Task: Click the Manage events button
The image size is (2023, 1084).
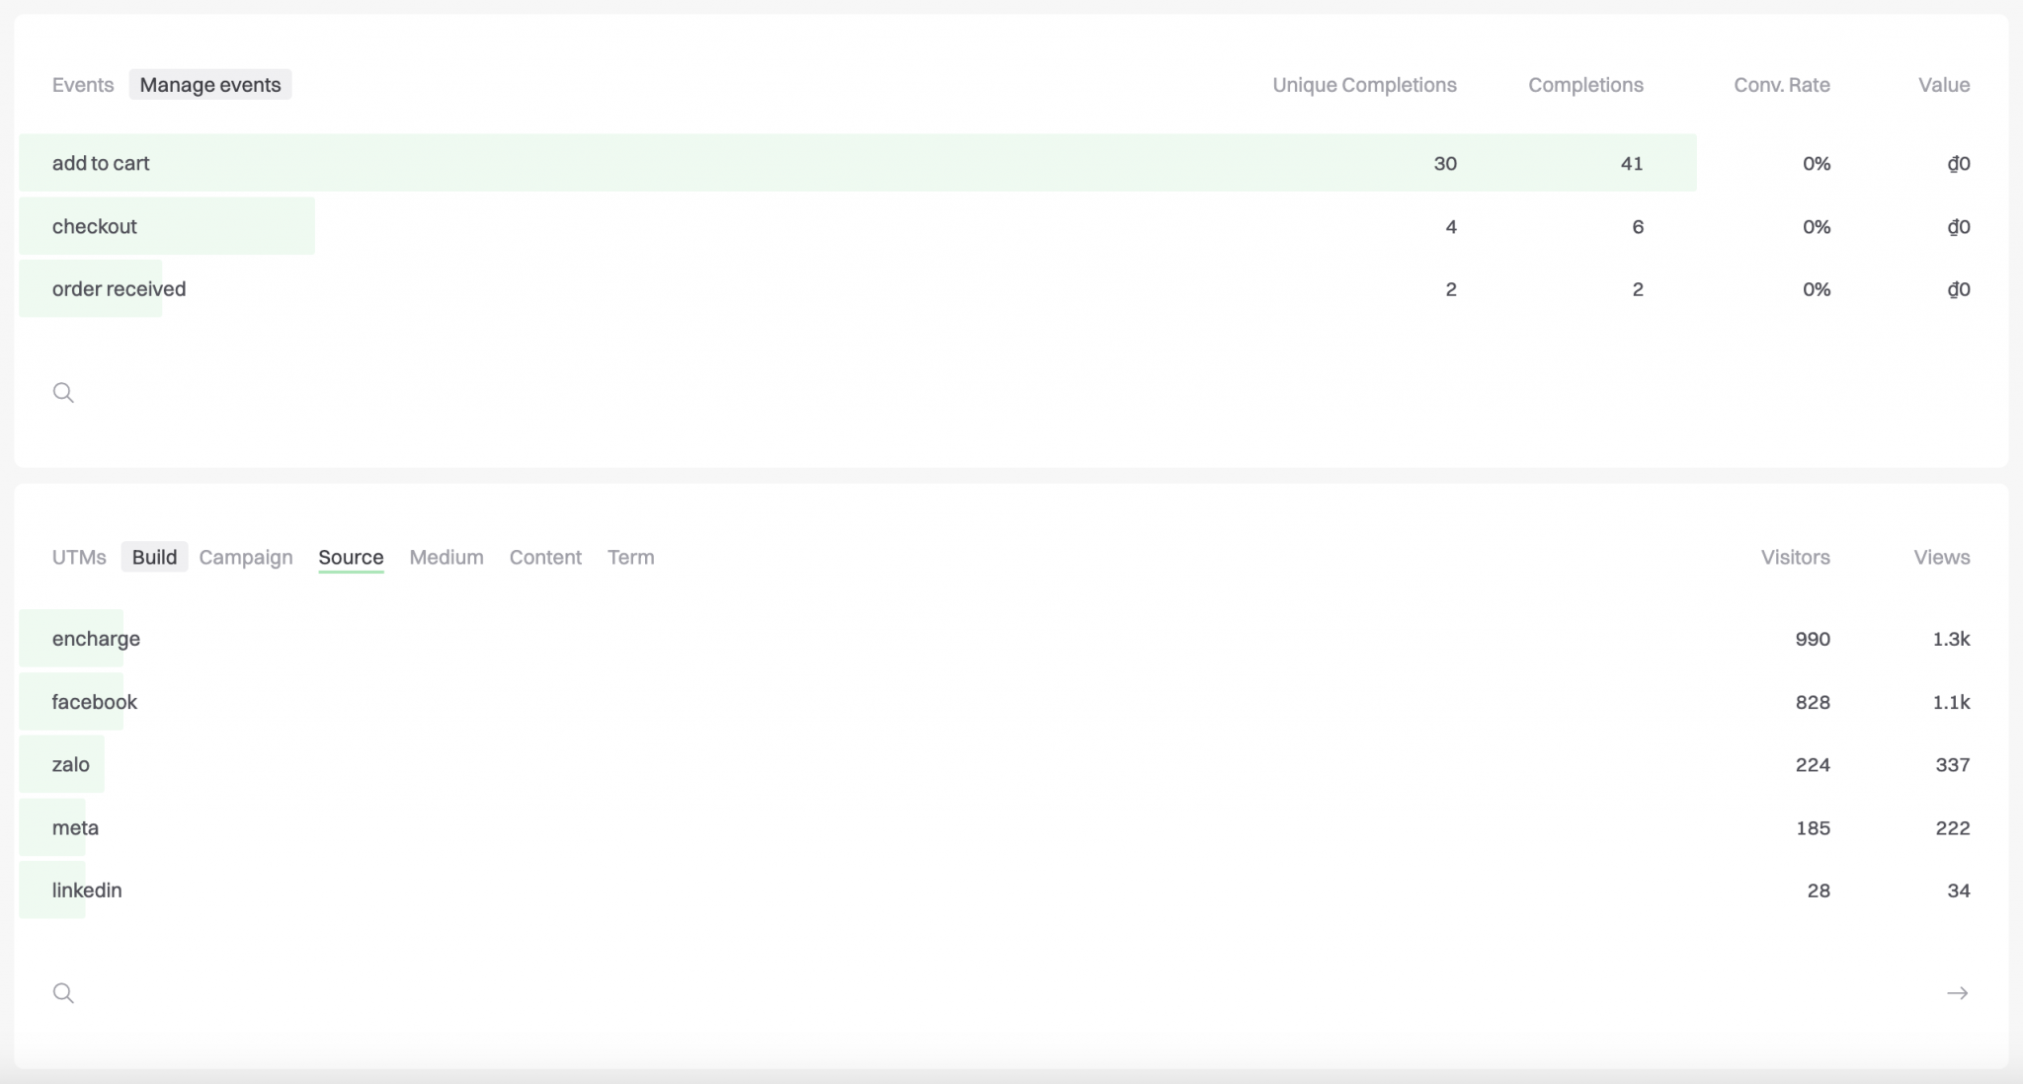Action: (208, 85)
